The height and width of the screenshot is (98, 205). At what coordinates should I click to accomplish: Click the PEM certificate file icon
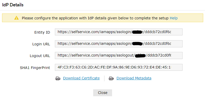tap(58, 78)
